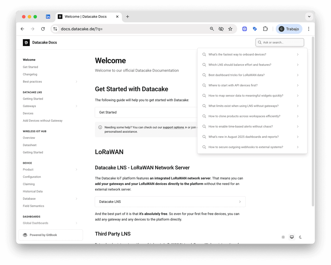331x265 pixels.
Task: Open the Trabajo profile button
Action: tap(289, 29)
